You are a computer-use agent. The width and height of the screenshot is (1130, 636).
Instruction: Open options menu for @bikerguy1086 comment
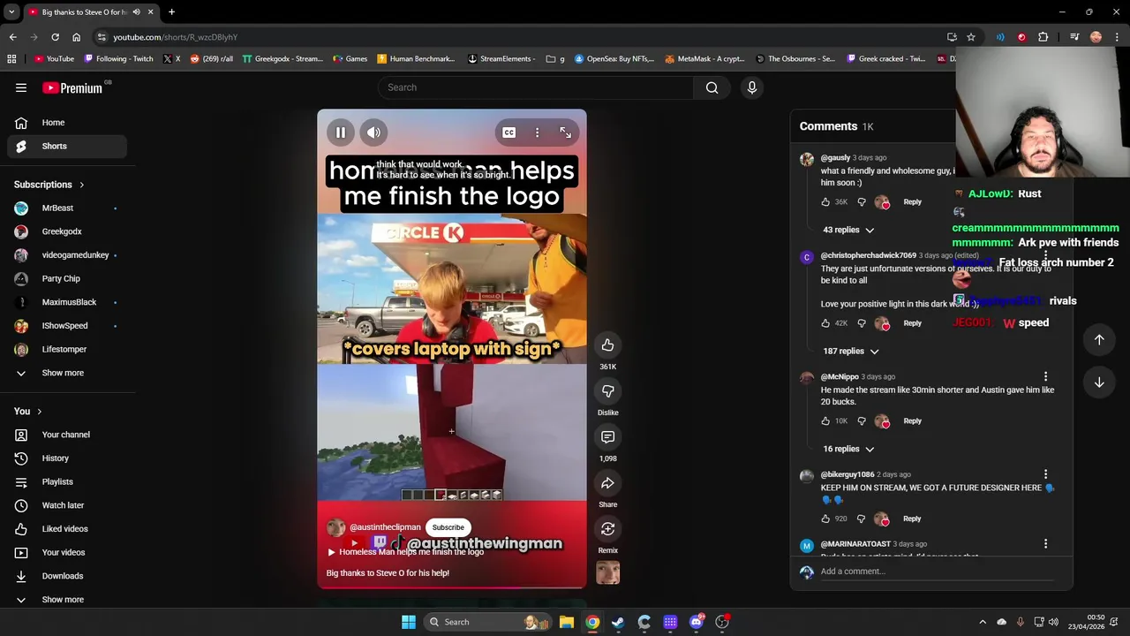click(1045, 475)
